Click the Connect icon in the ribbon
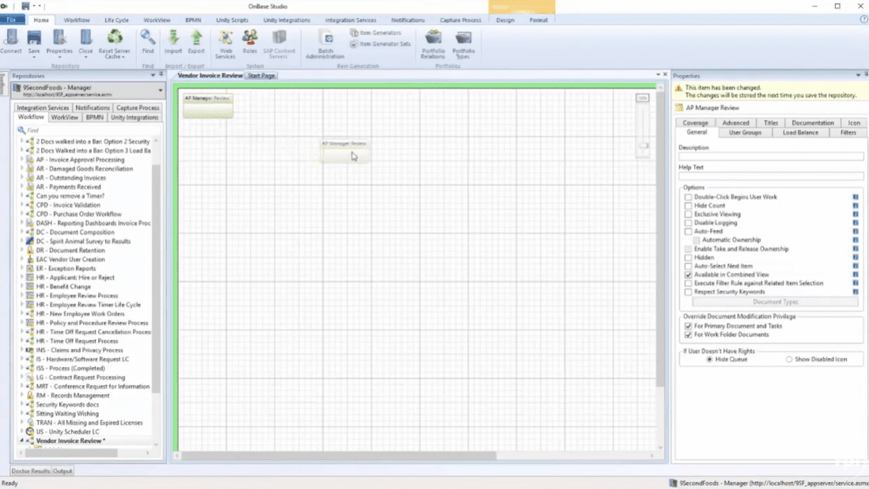This screenshot has height=489, width=869. pos(11,40)
